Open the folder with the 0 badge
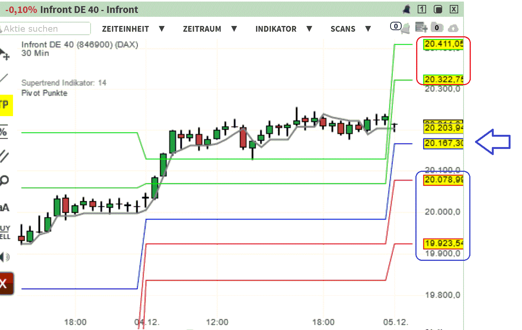 click(x=437, y=27)
